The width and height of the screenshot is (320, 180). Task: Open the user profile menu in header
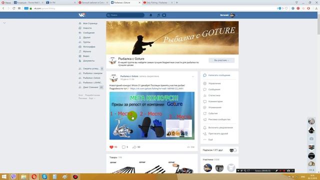228,15
